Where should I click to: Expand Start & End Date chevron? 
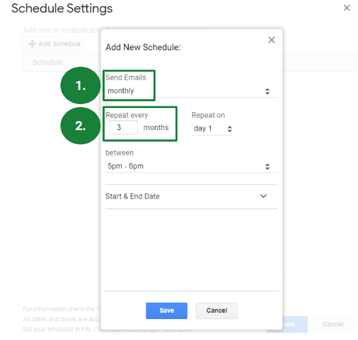coord(263,196)
